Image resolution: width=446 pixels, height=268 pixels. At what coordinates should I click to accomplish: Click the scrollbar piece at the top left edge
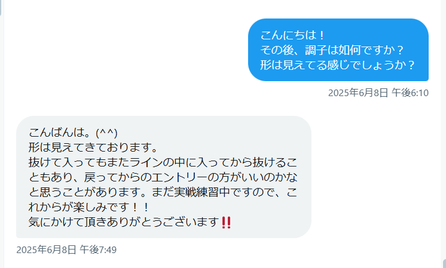tap(1, 8)
